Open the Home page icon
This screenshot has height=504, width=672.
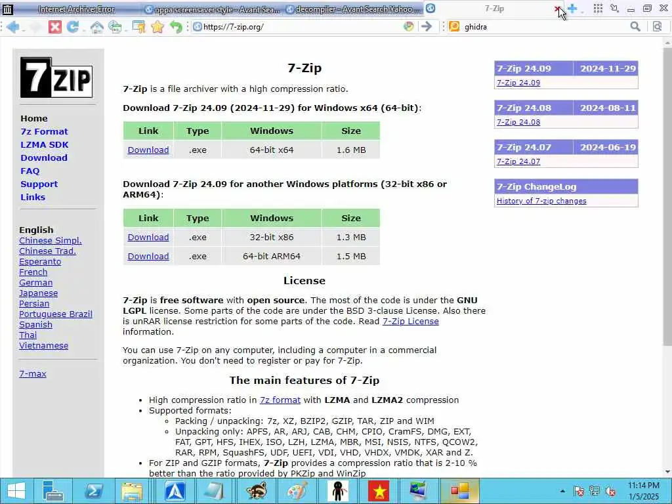[x=97, y=27]
